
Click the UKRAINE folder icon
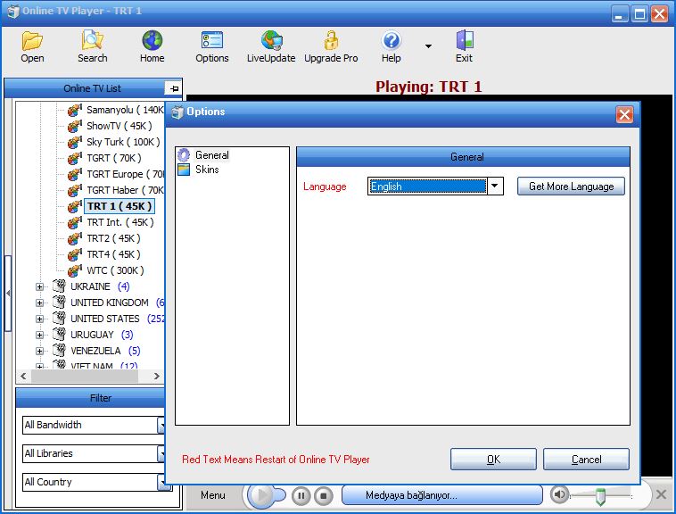click(x=59, y=286)
